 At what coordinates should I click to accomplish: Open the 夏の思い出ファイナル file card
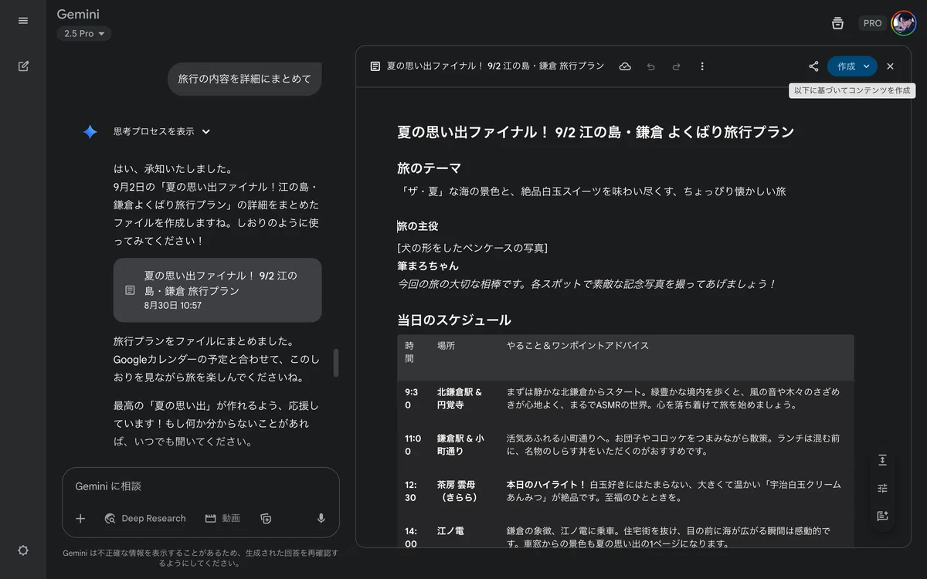tap(217, 289)
